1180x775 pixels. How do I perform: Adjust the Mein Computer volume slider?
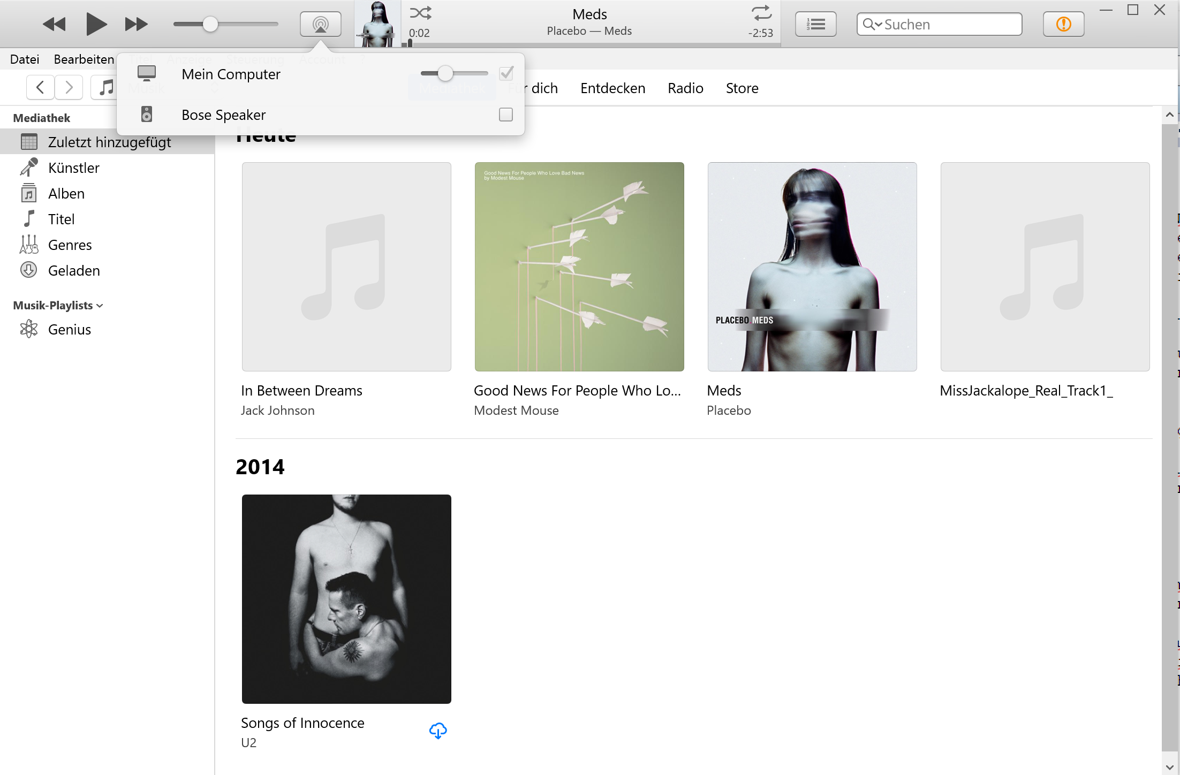coord(445,73)
